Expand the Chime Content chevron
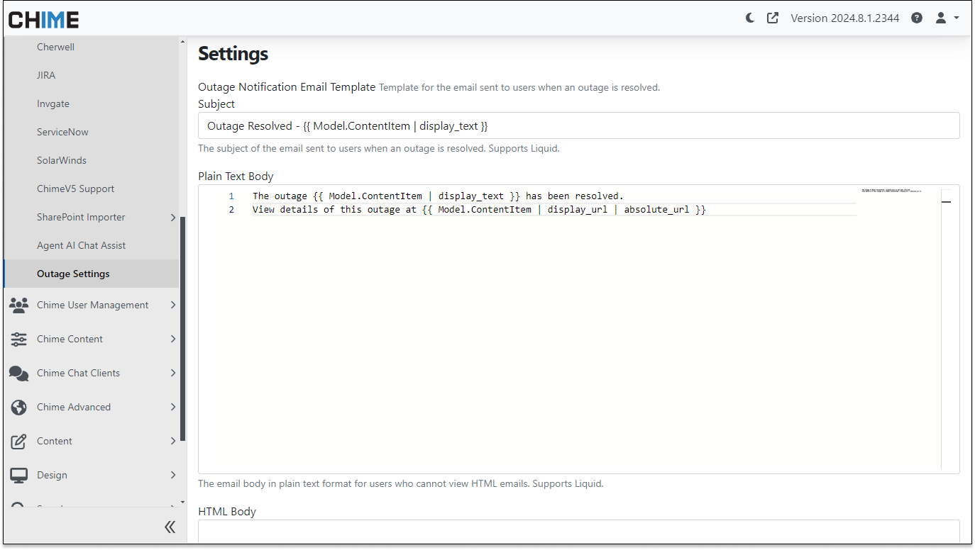Screen dimensions: 975x550 (x=173, y=339)
